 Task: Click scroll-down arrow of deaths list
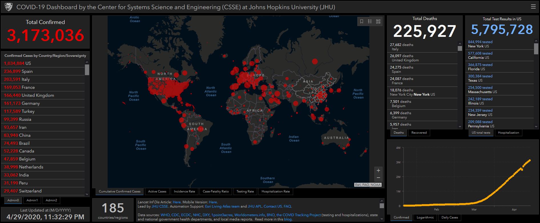tap(460, 126)
